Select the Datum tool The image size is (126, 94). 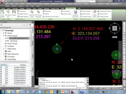coord(46,14)
